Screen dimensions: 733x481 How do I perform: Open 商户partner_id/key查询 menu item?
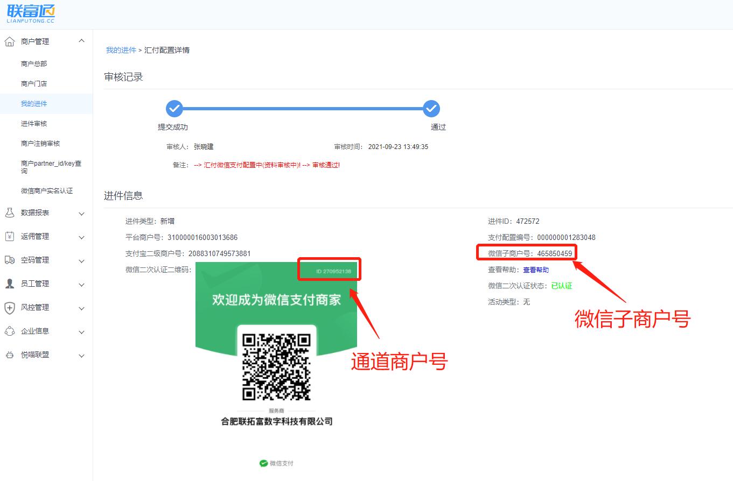point(51,167)
